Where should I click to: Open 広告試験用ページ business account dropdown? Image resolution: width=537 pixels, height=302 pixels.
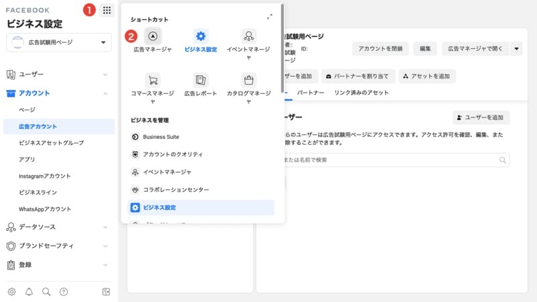(x=59, y=42)
